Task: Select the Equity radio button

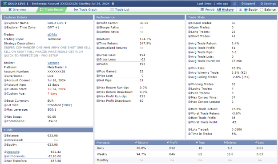Action: 246,10
